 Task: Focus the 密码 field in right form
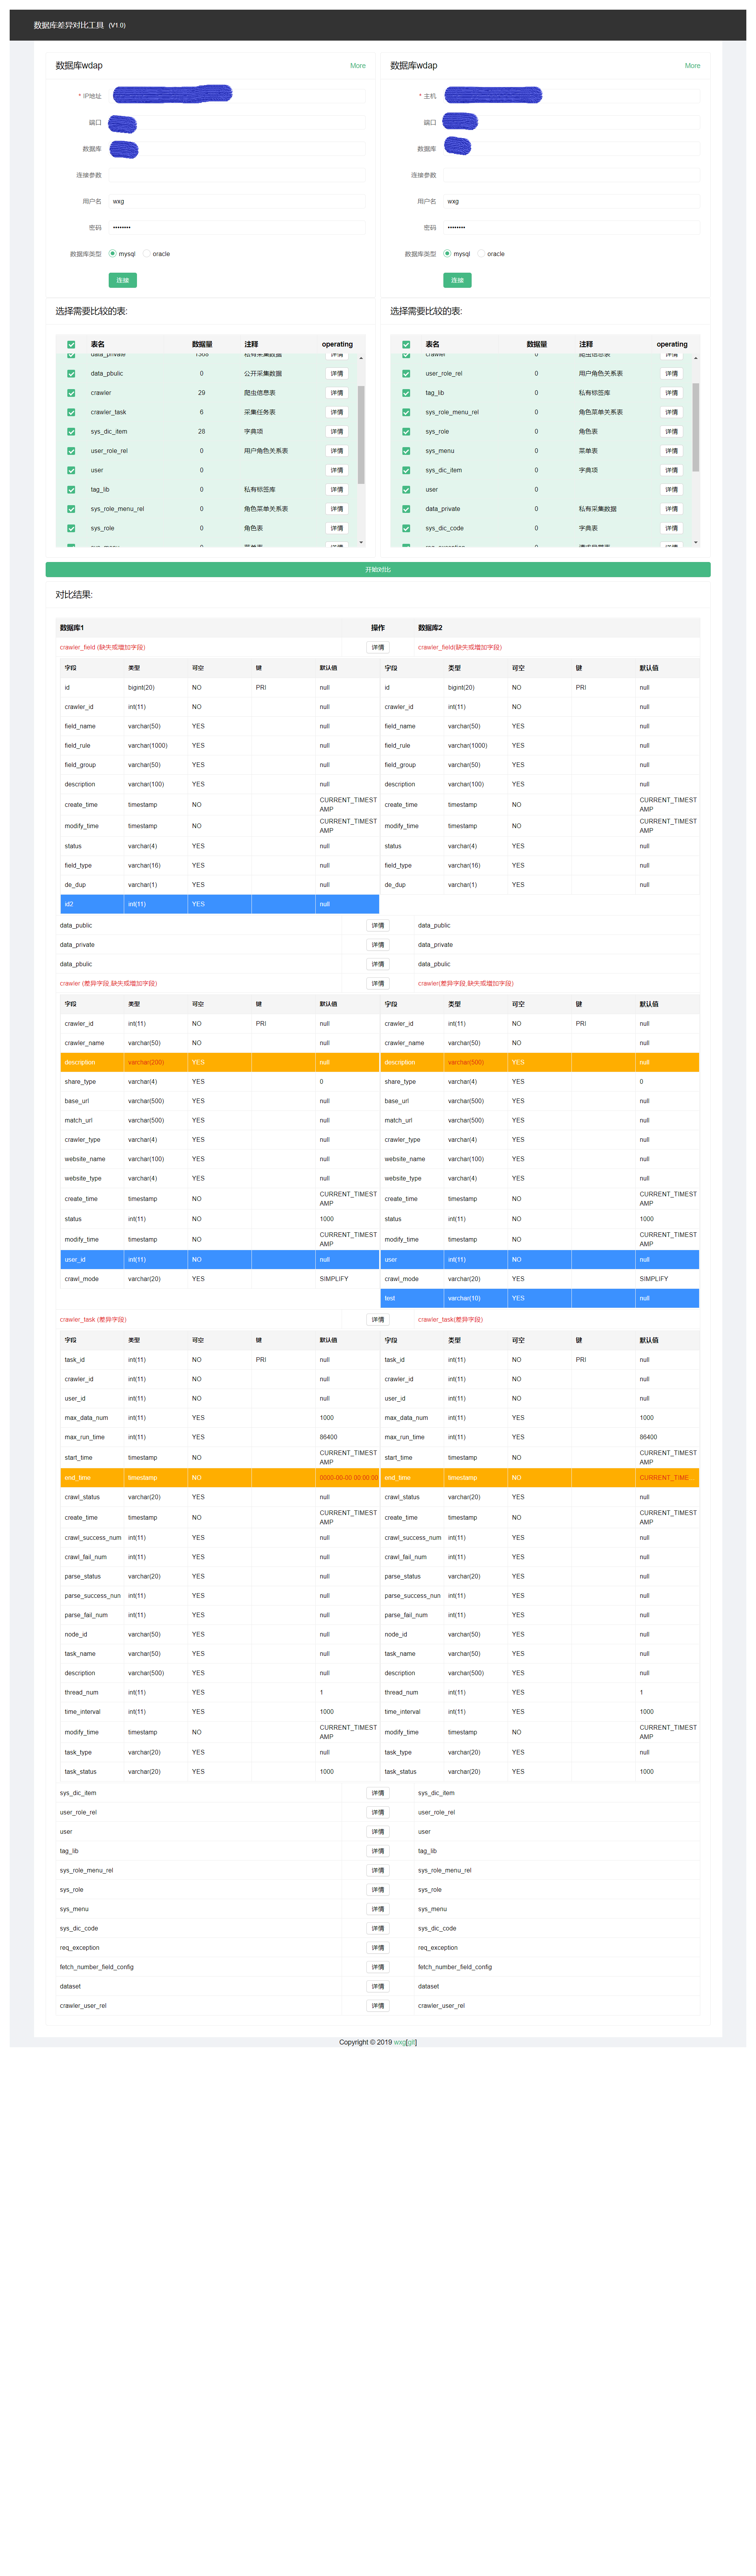click(571, 227)
